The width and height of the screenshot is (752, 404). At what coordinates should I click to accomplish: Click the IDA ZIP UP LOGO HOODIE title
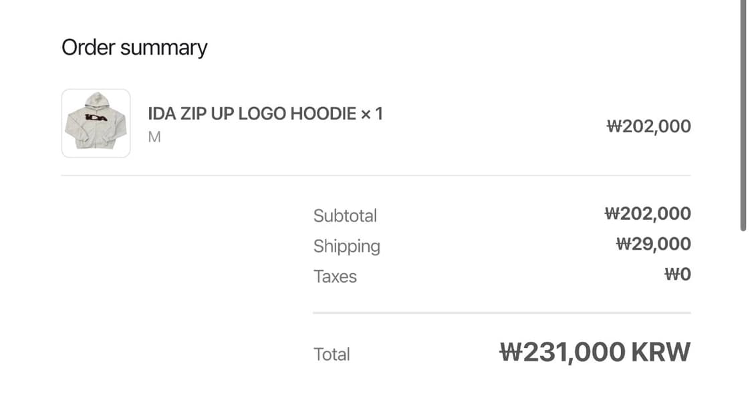[251, 114]
